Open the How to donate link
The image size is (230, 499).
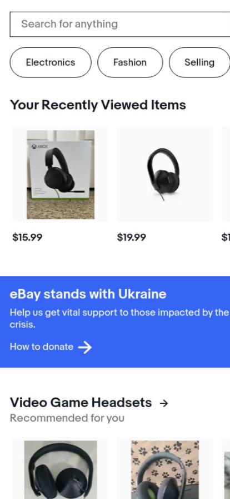[42, 346]
